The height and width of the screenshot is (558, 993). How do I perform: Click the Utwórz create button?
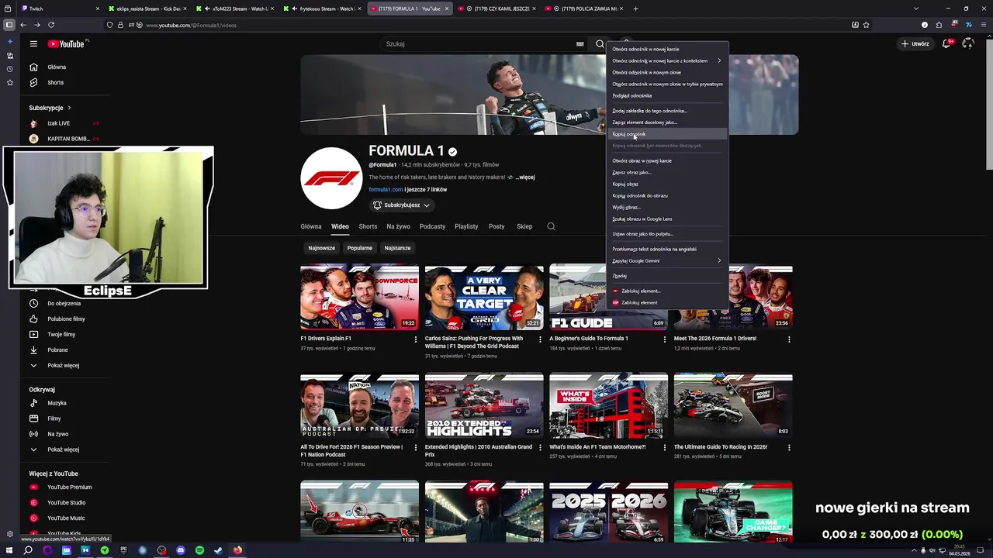pos(915,44)
